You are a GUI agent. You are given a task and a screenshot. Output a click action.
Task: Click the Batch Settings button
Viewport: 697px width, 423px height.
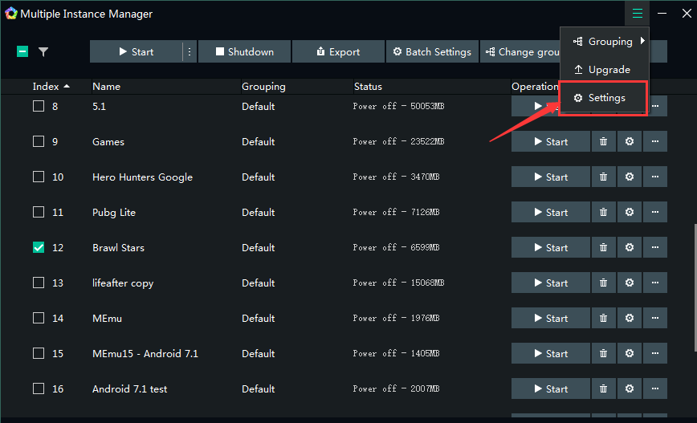tap(432, 52)
